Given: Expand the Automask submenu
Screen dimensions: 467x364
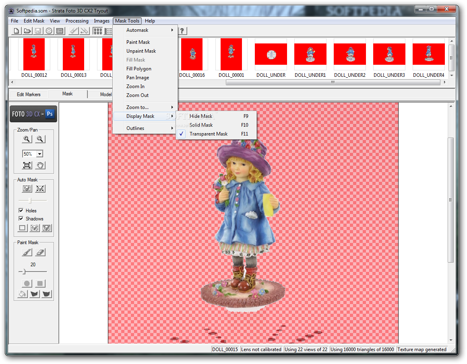Looking at the screenshot, I should (x=145, y=30).
